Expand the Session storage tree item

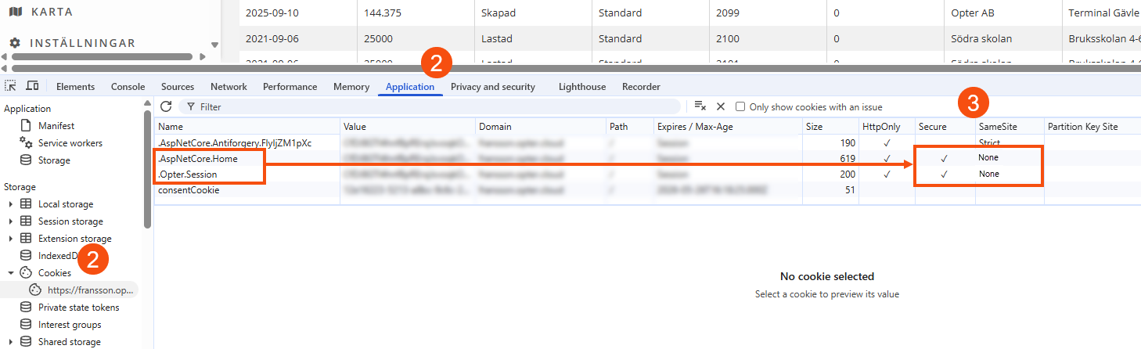coord(11,221)
